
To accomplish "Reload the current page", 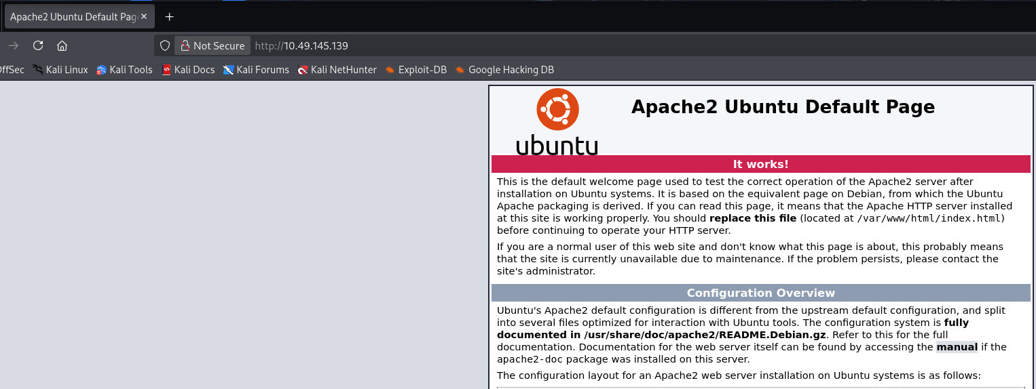I will [x=38, y=45].
